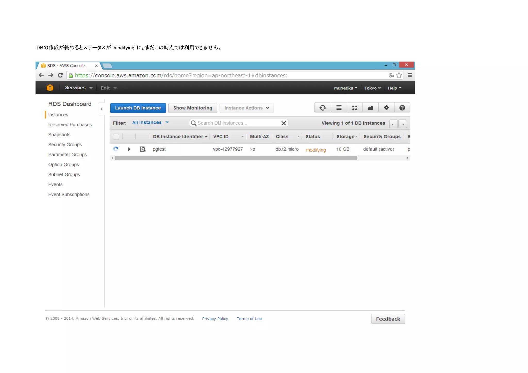Open the All Instances filter dropdown
This screenshot has width=528, height=373.
150,123
